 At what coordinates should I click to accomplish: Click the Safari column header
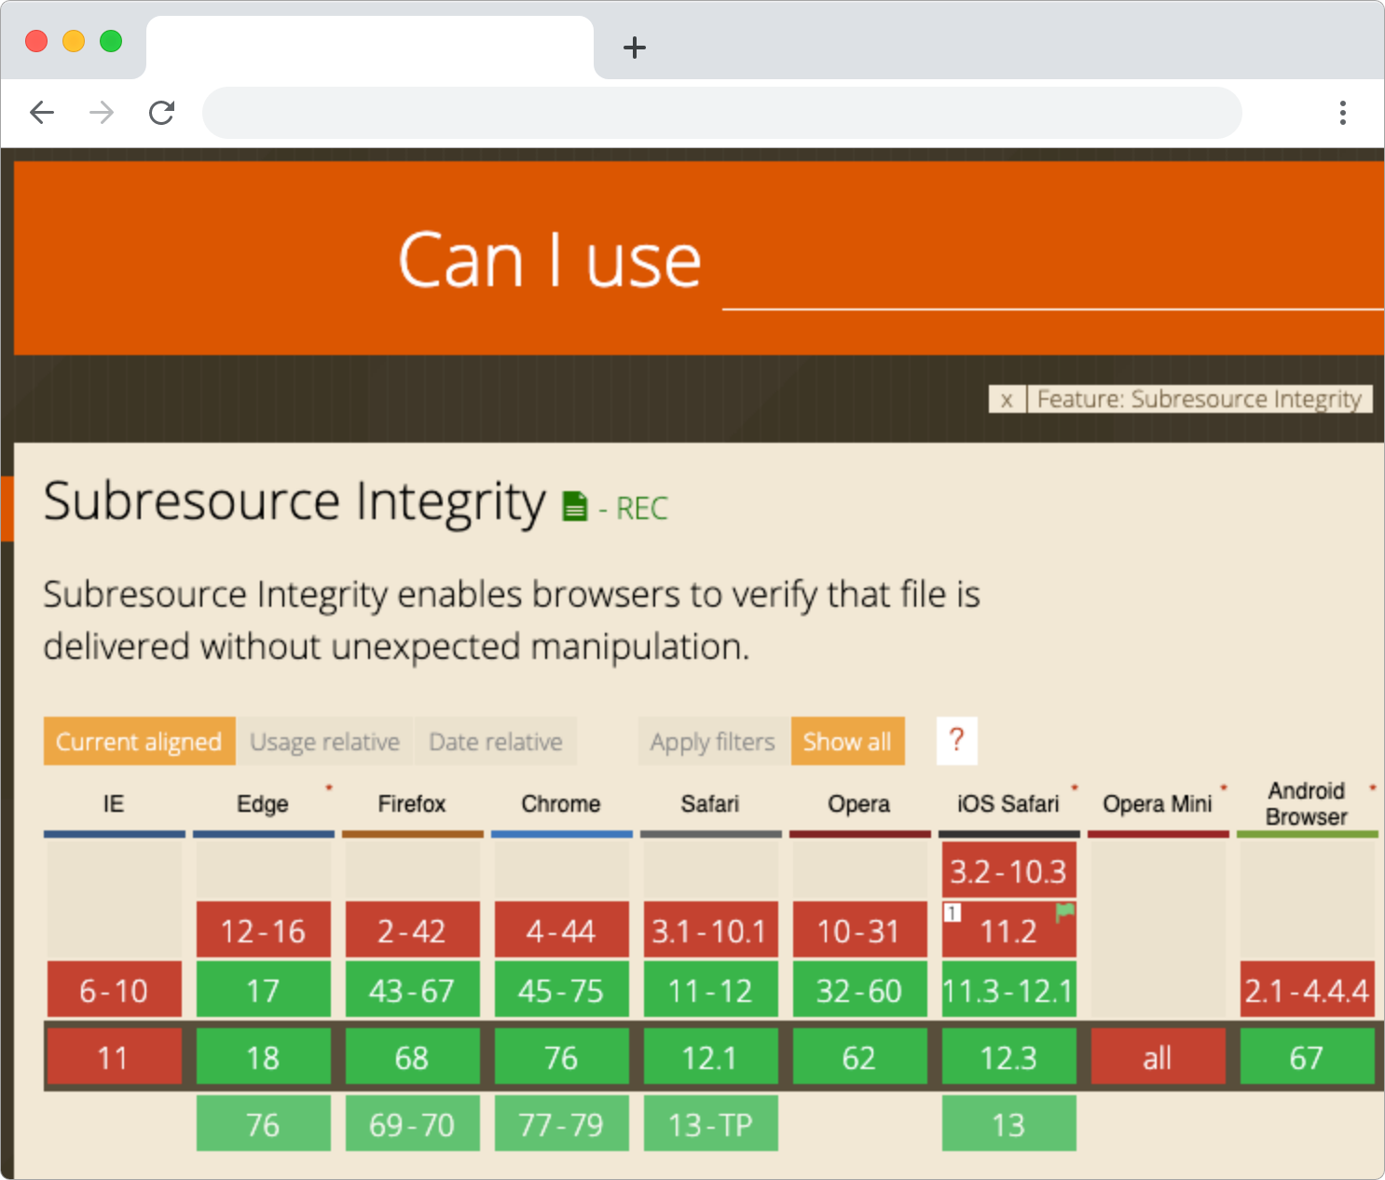coord(710,803)
